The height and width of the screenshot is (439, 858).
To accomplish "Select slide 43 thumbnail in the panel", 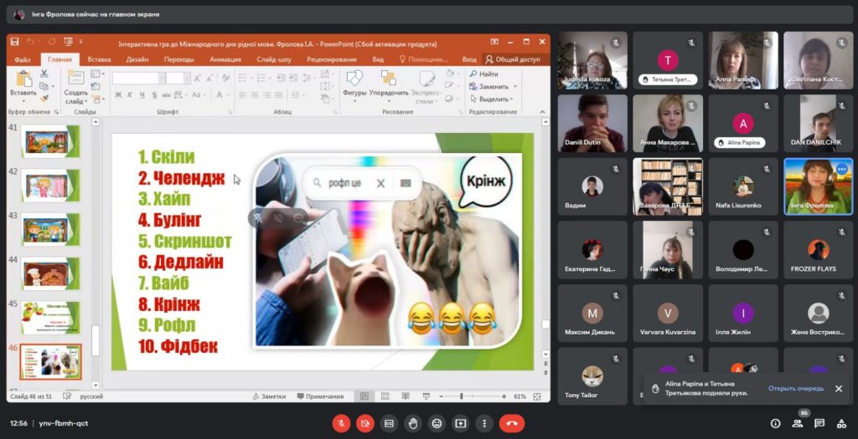I will [x=50, y=229].
